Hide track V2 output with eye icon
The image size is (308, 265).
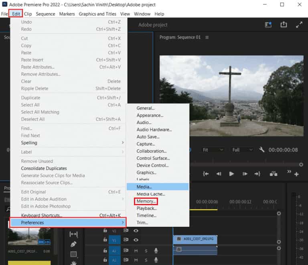[136, 230]
